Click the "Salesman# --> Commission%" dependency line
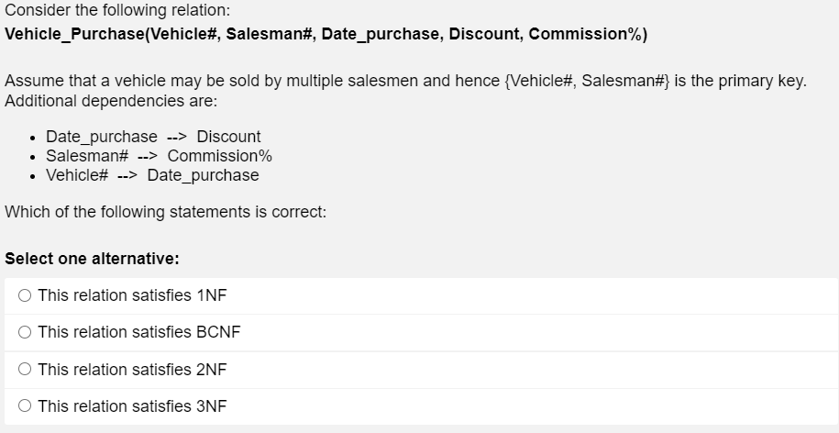This screenshot has height=433, width=839. 159,156
